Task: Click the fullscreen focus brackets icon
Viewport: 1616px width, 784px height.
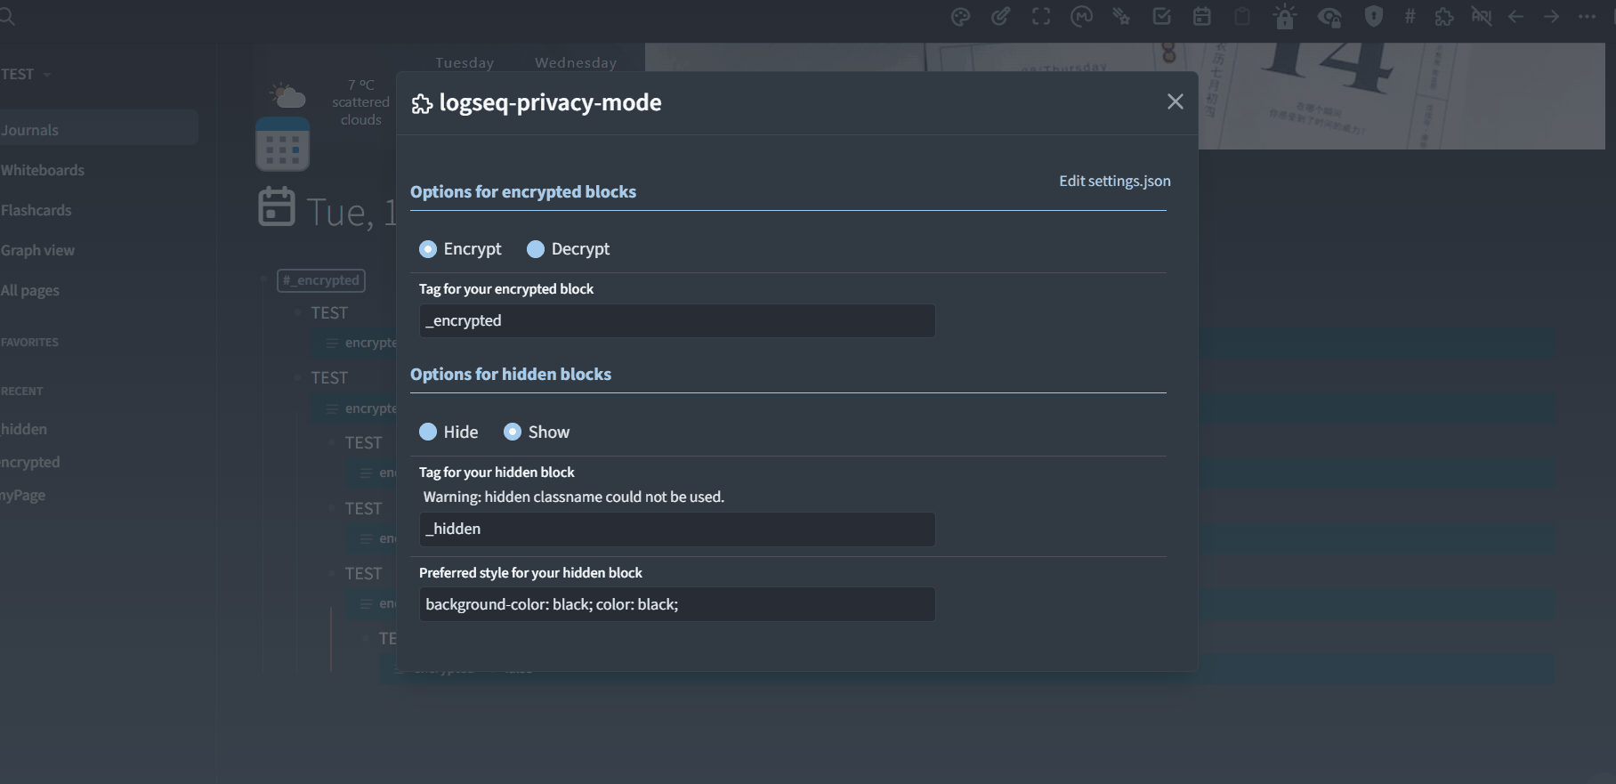Action: pos(1041,17)
